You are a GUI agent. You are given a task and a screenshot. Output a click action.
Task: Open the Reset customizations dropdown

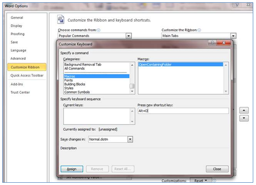click(x=201, y=180)
